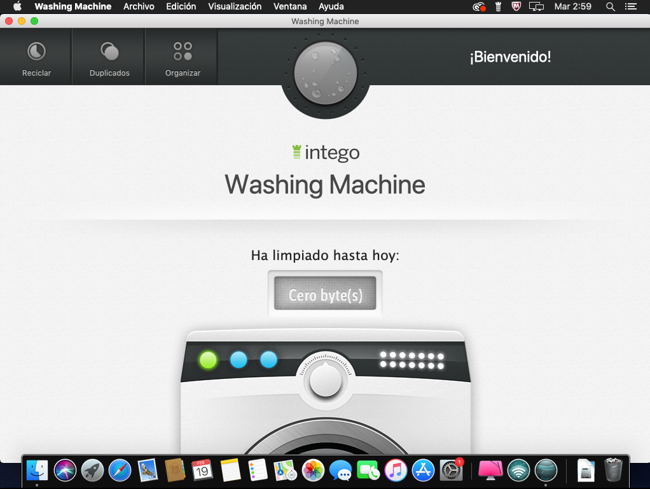This screenshot has height=489, width=650.
Task: Open Calendar showing 19 in Dock
Action: pos(202,471)
